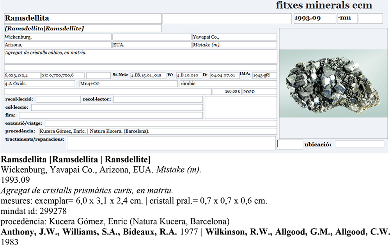Click the 4.A Òxids class field
Image resolution: width=390 pixels, height=245 pixels.
[39, 84]
